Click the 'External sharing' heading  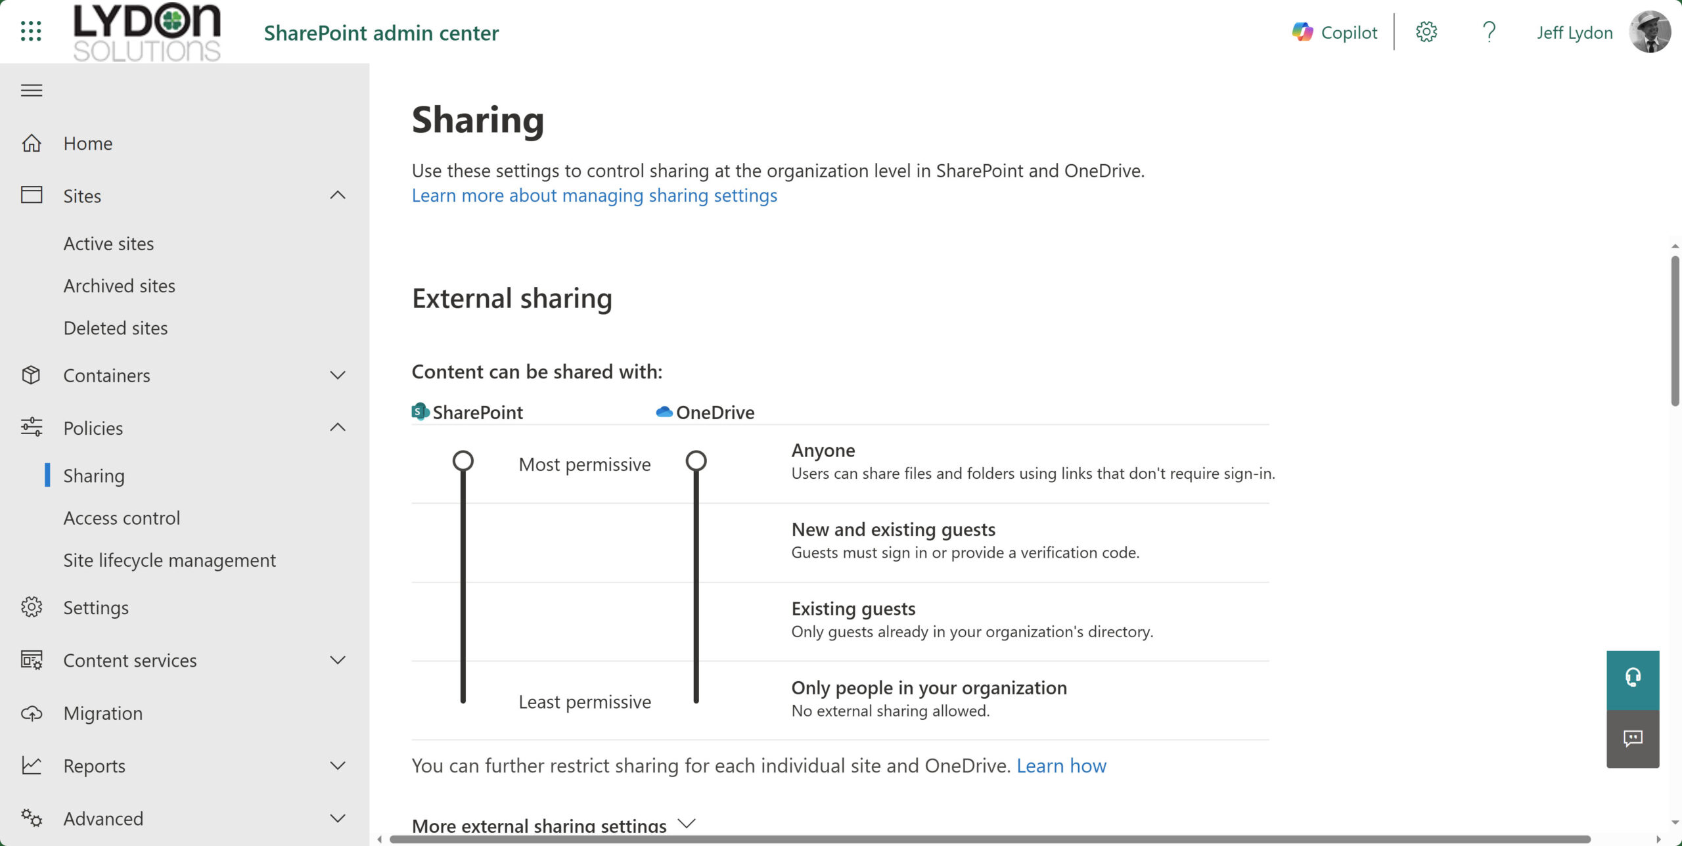[x=512, y=298]
